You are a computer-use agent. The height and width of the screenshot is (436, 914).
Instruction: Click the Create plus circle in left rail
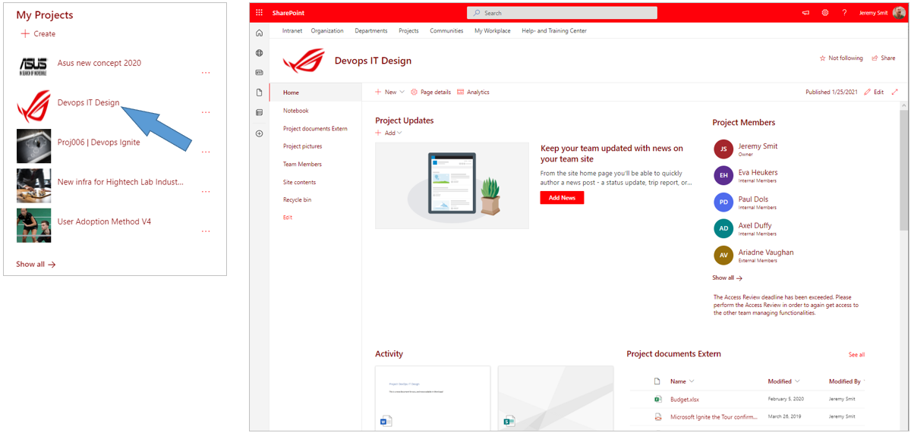(260, 133)
